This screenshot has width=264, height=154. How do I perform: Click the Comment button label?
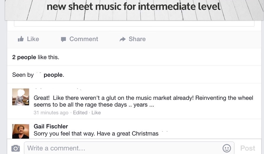click(84, 39)
